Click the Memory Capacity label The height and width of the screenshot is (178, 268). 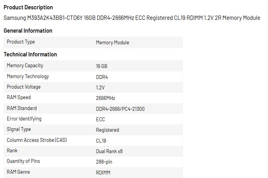[25, 66]
